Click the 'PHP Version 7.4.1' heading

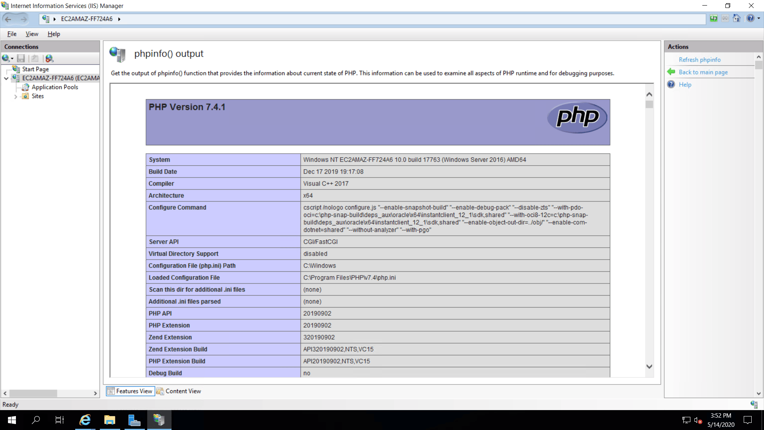coord(187,107)
